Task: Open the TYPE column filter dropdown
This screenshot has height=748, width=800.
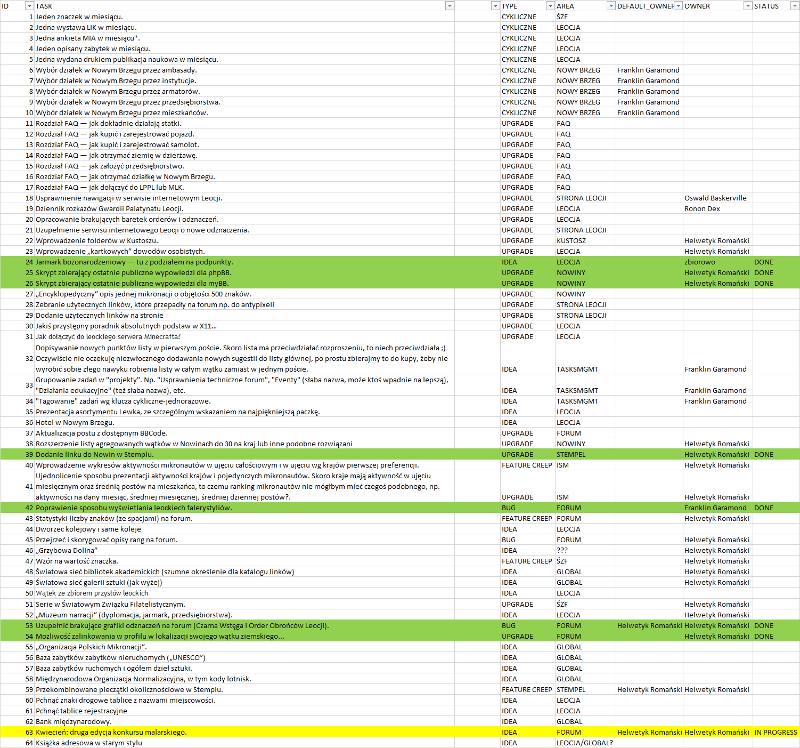Action: click(x=550, y=6)
